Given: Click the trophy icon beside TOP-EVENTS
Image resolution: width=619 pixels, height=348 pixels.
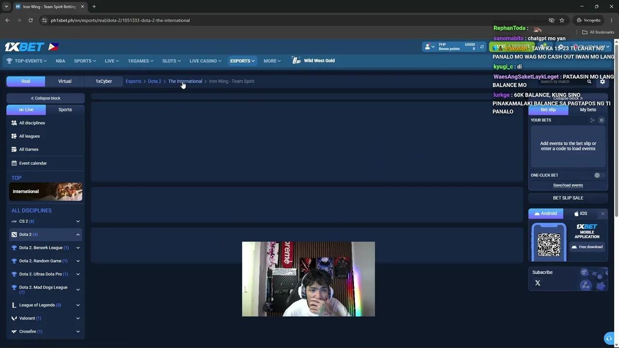Looking at the screenshot, I should (9, 61).
